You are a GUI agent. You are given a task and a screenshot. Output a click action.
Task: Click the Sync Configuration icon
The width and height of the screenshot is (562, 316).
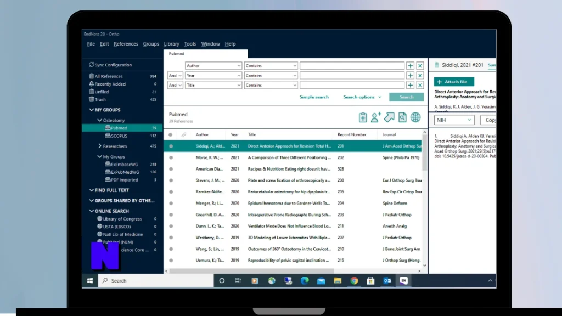pyautogui.click(x=92, y=65)
